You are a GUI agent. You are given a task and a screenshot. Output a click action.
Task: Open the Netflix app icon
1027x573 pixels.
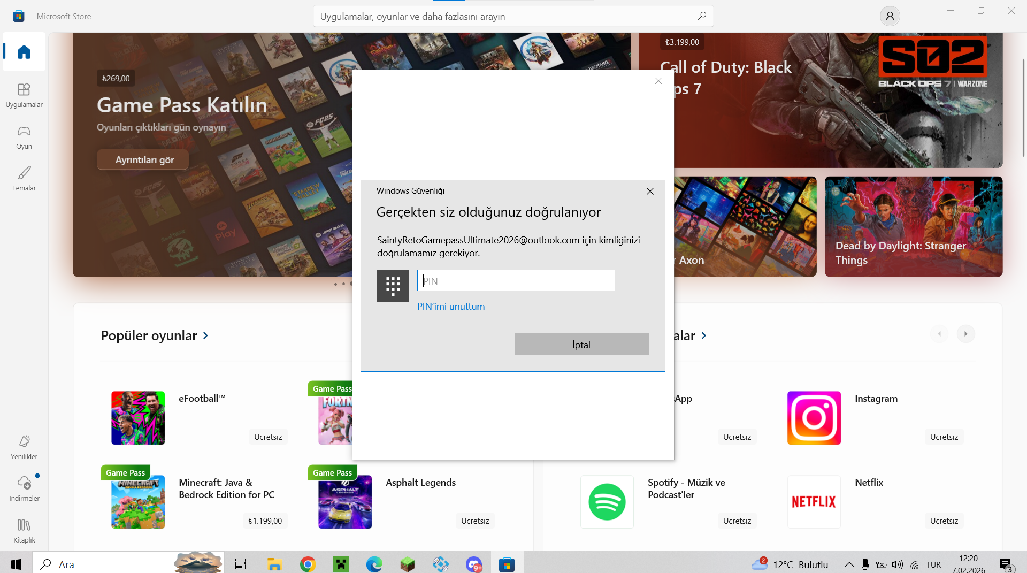coord(814,502)
